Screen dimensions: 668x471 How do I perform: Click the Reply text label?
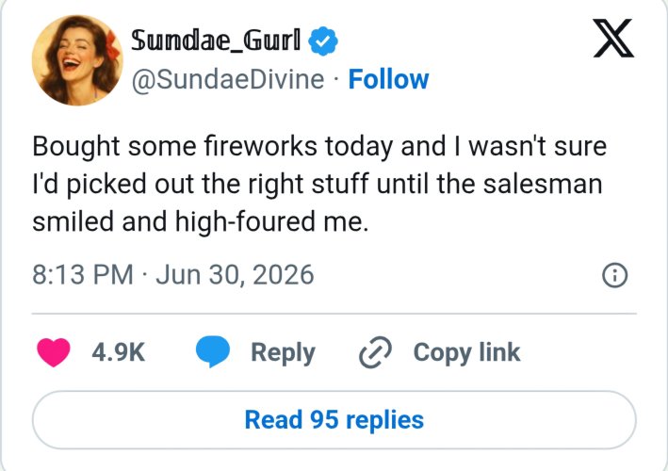point(283,352)
